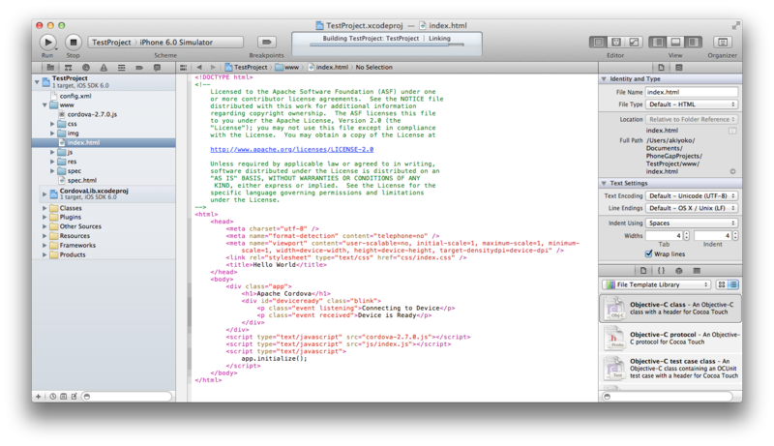Select the Plugins group
This screenshot has width=774, height=446.
click(x=70, y=217)
